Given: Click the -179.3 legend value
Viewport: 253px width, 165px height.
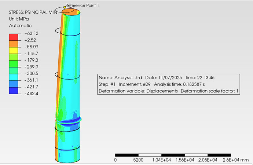Looking at the screenshot, I should click(x=31, y=60).
